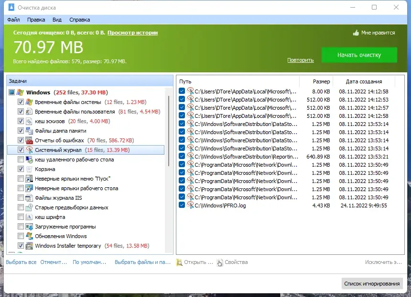Click the icon next to 'Windows Installer temporary'
411x297 pixels.
(x=29, y=246)
